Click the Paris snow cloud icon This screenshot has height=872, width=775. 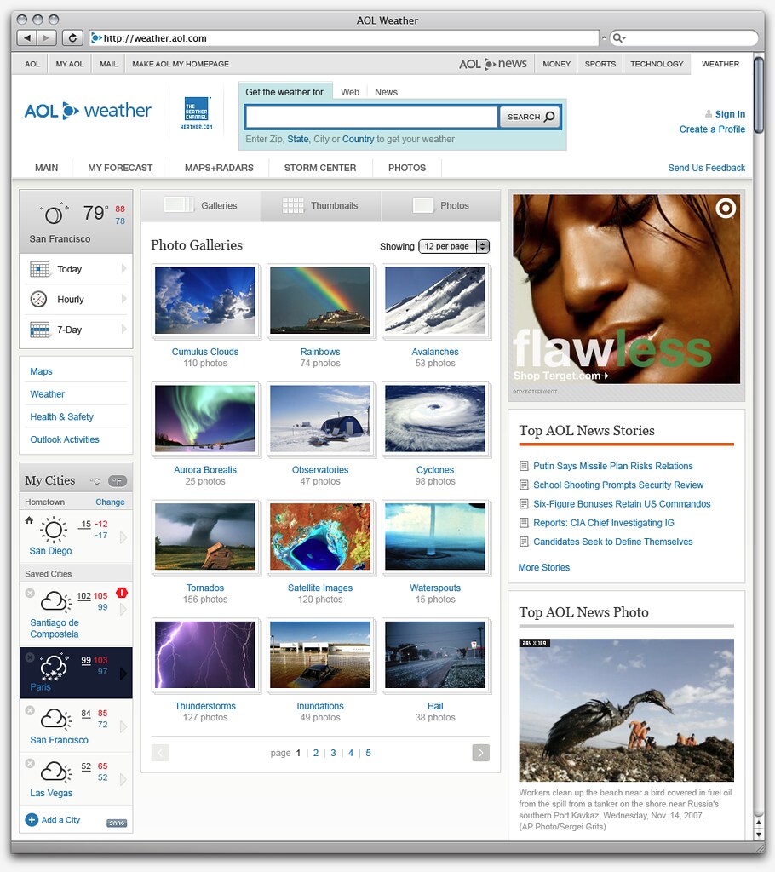coord(54,666)
